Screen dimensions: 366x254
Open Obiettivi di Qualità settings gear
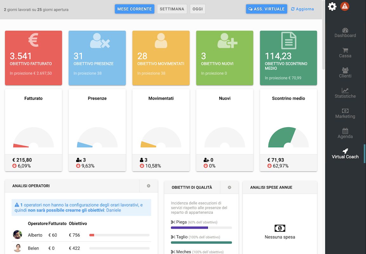click(229, 187)
